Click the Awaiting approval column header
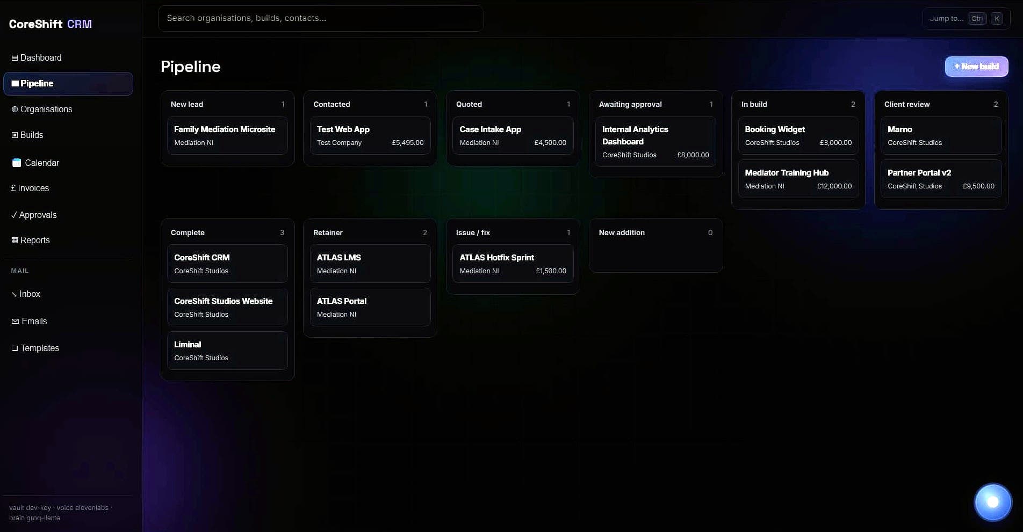 coord(630,105)
